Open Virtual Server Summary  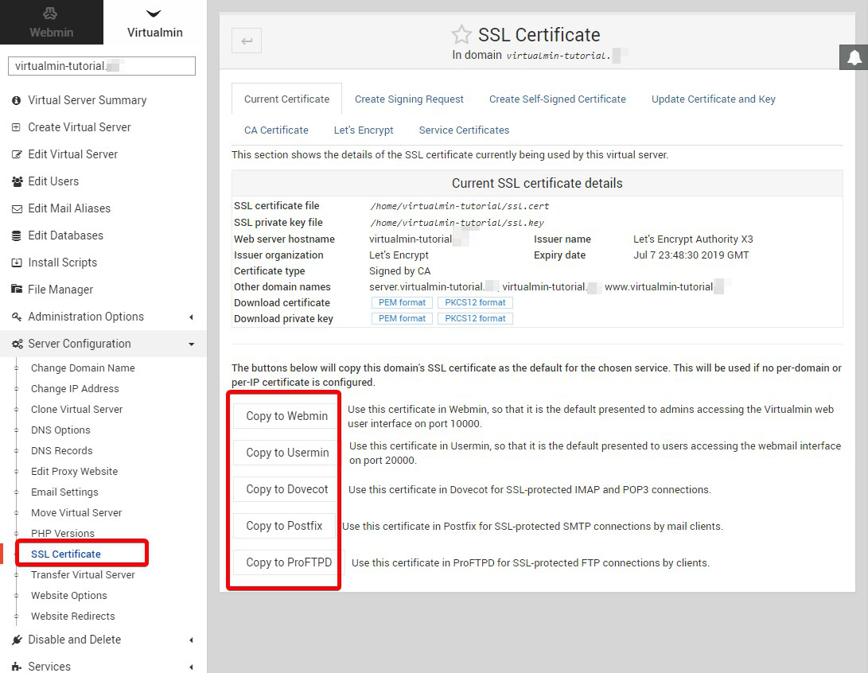point(88,100)
